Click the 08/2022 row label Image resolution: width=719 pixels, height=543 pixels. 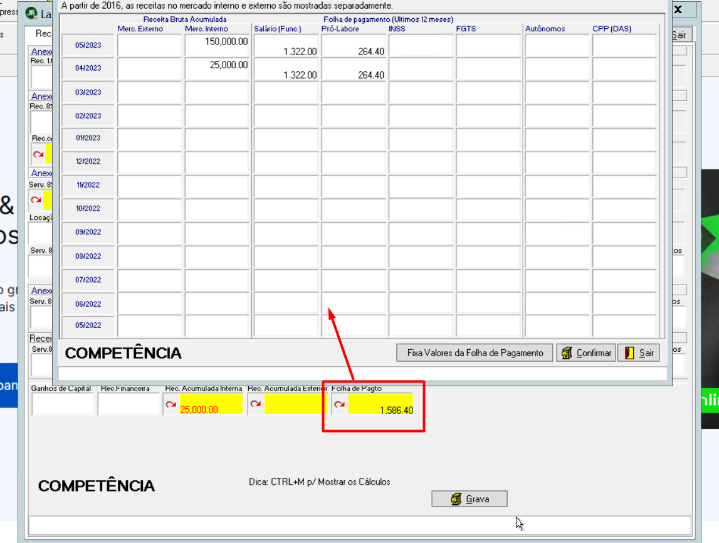88,256
